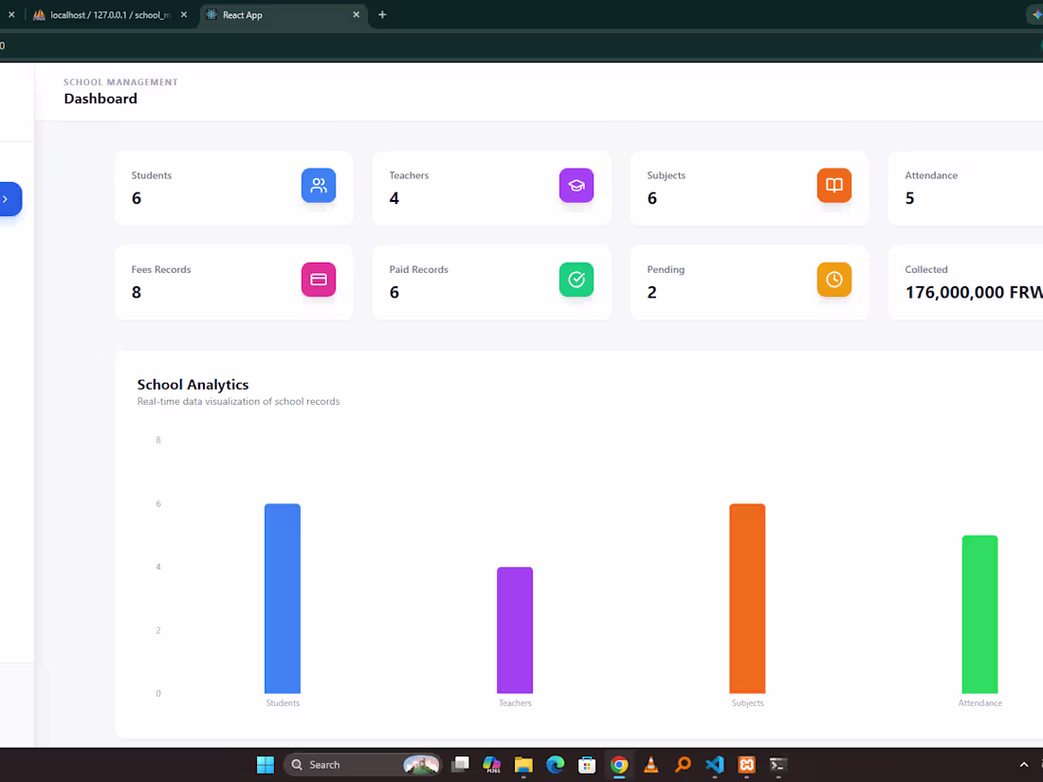Click the orange Subjects bar in the chart

[747, 598]
